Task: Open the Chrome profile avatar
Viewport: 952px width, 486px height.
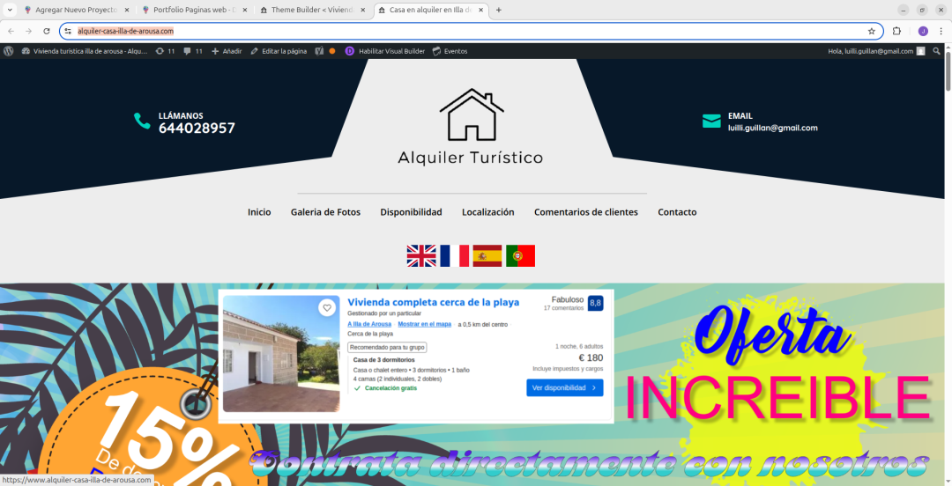Action: pyautogui.click(x=923, y=31)
